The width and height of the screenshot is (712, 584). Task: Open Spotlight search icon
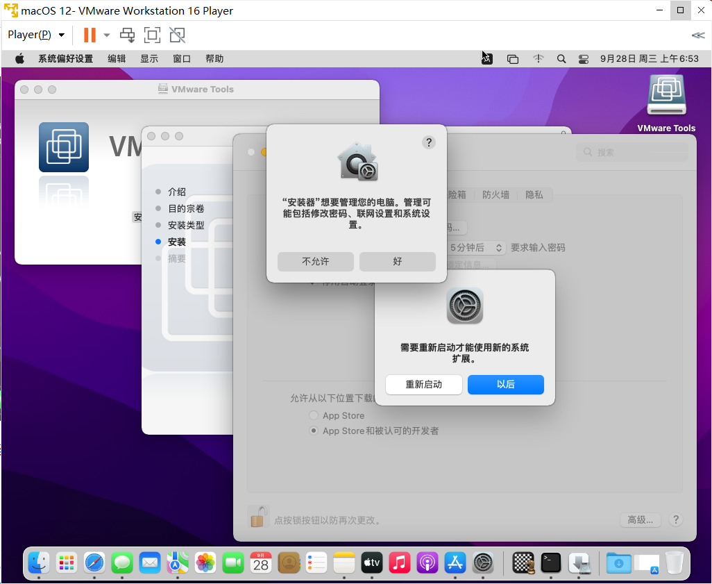[561, 58]
